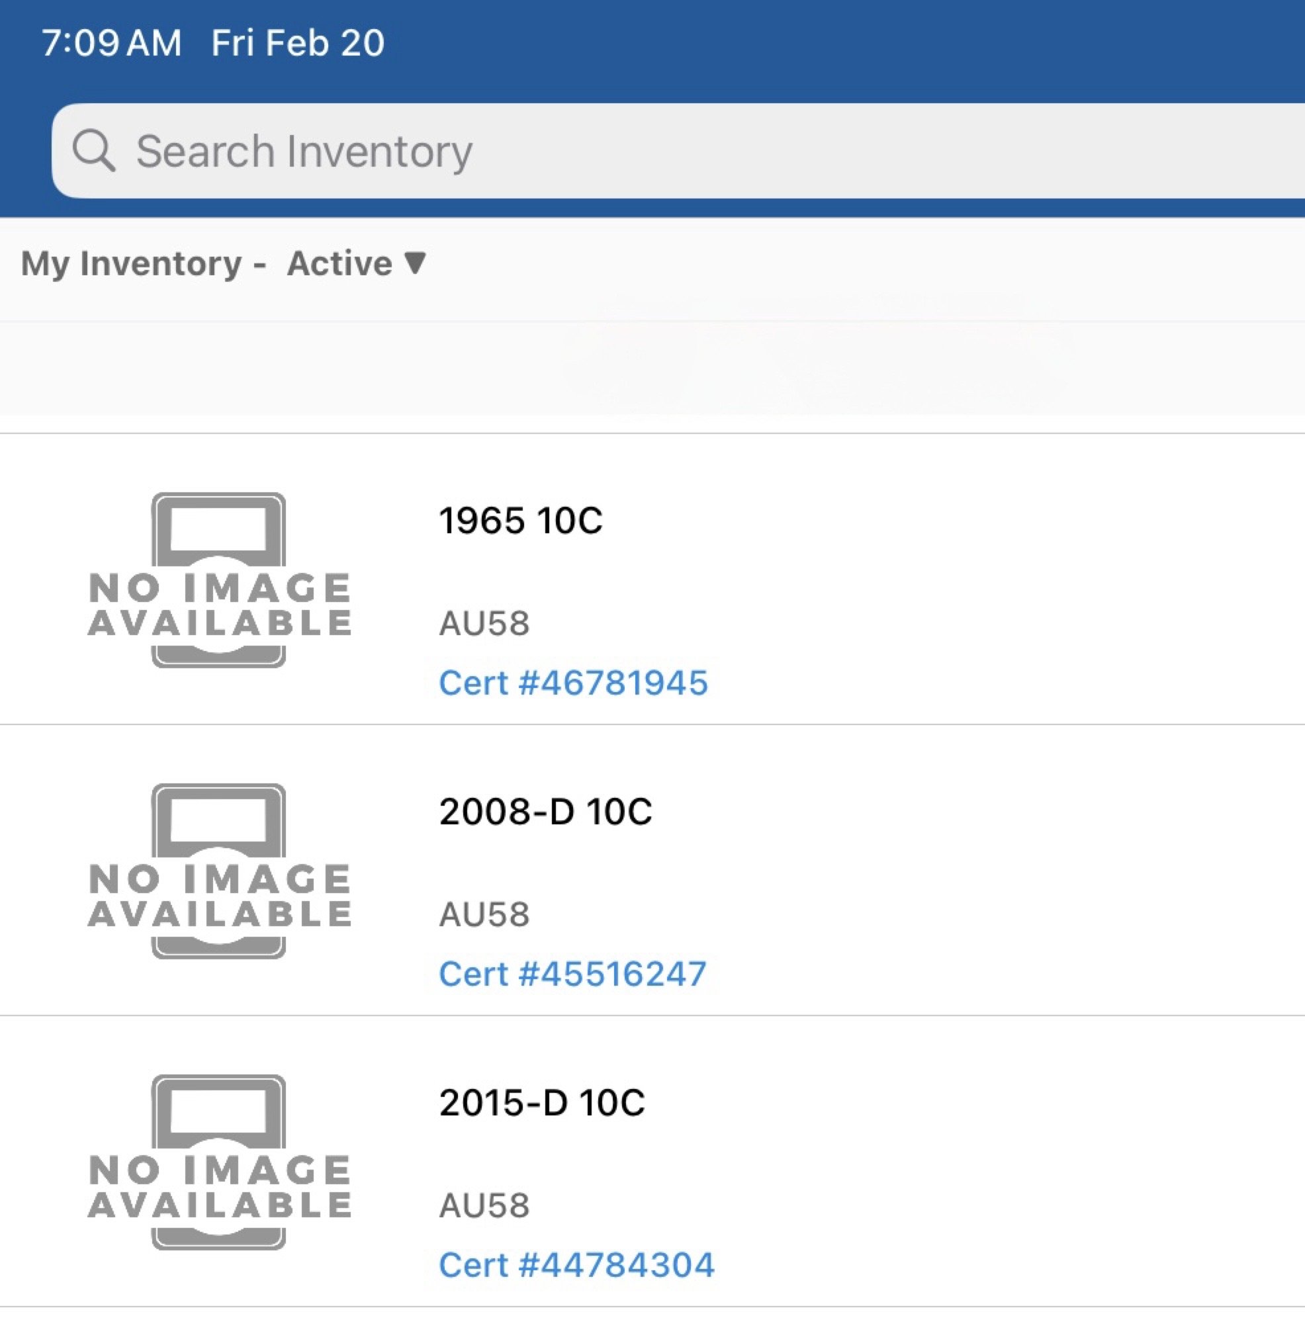Click the triangle arrow beside Active
1305x1343 pixels.
[416, 262]
